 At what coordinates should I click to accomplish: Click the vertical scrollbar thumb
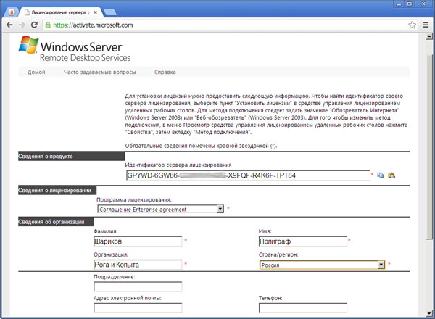(429, 146)
